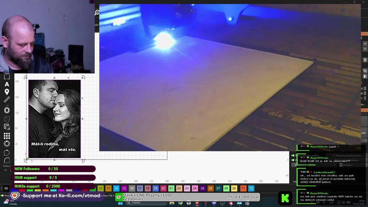
Task: Click the laser camera preview window
Action: [230, 78]
